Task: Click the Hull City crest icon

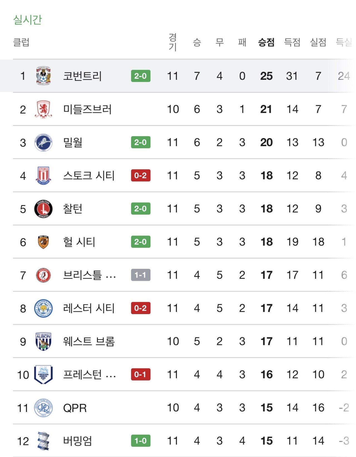Action: coord(43,242)
